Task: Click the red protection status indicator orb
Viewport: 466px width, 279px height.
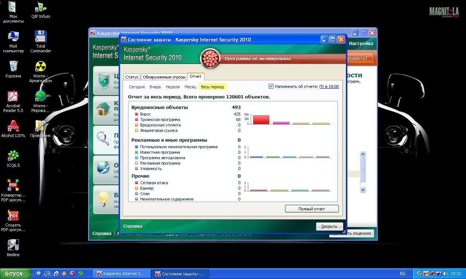Action: pos(210,58)
